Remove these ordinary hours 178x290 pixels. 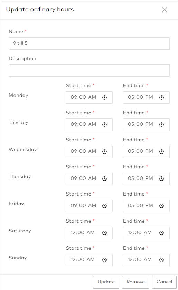(x=136, y=282)
